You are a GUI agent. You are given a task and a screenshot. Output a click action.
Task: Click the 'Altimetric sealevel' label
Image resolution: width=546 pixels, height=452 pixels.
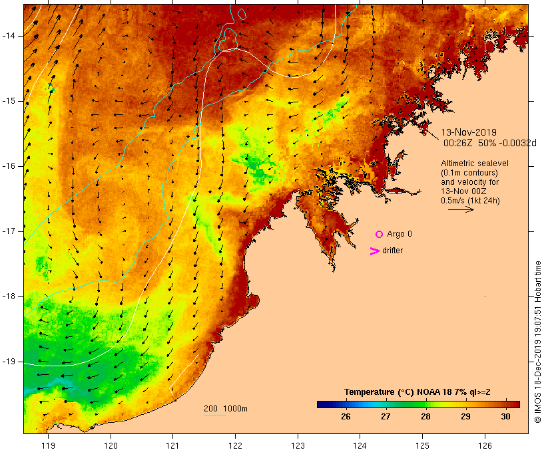(x=475, y=164)
